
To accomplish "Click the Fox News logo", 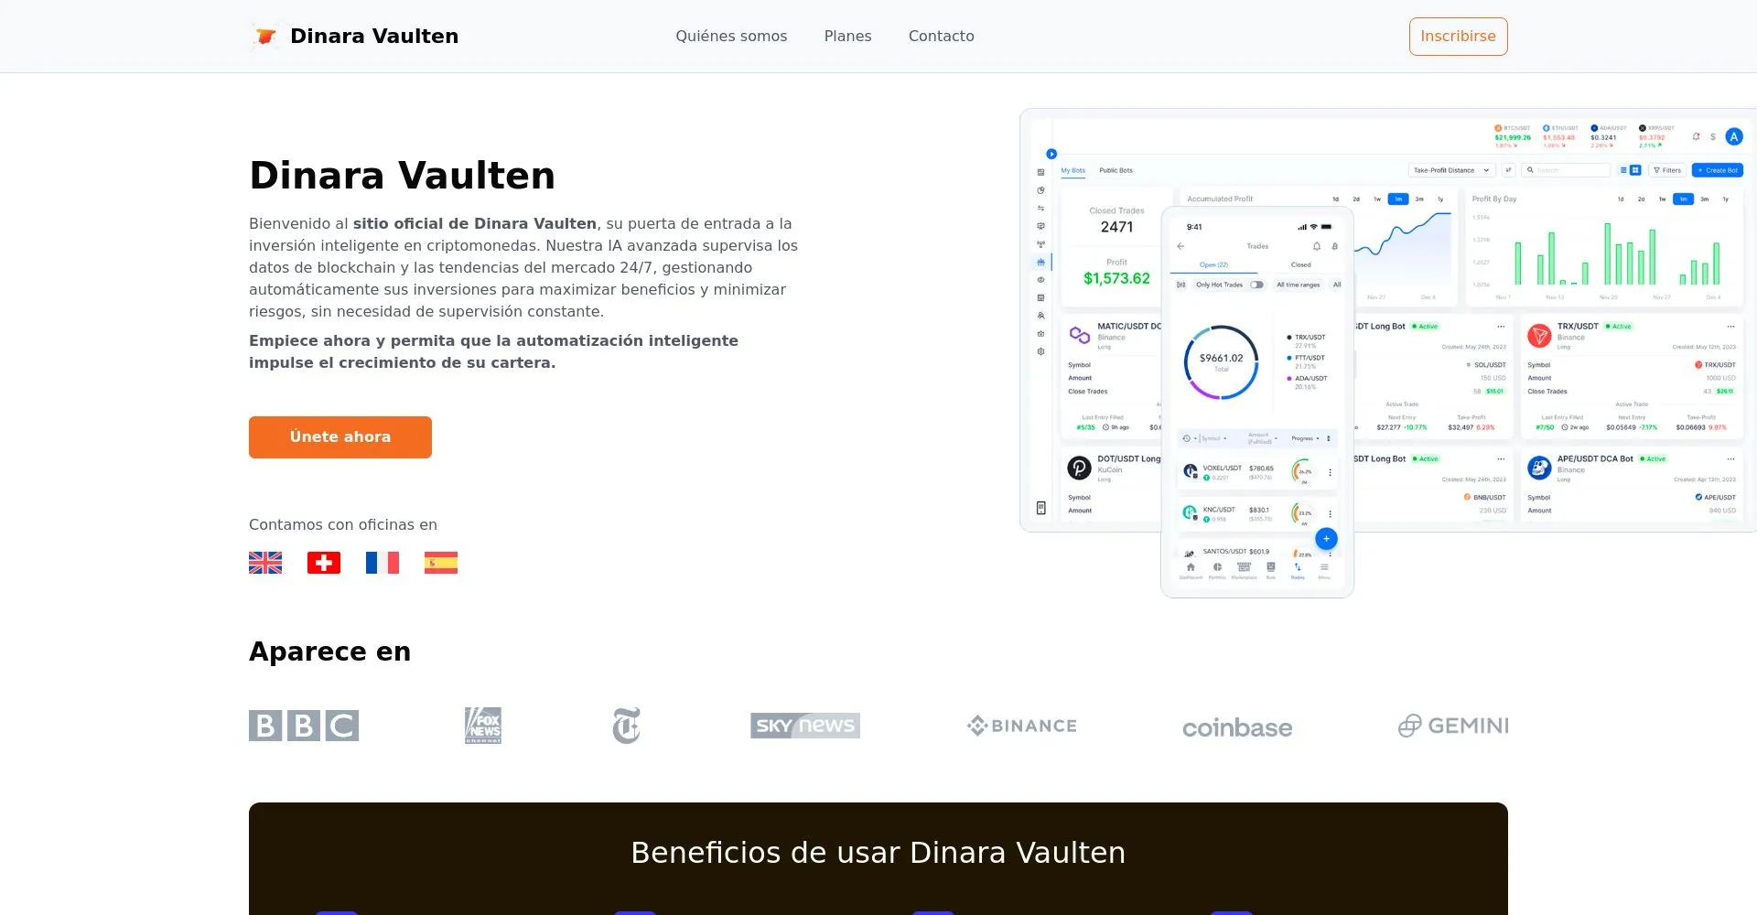I will [483, 726].
